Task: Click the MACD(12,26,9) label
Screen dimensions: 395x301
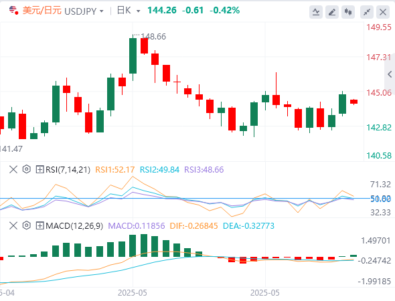Action: (74, 226)
